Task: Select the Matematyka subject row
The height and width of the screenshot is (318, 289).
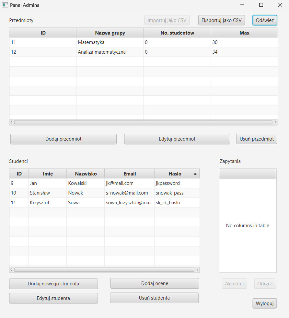Action: click(144, 42)
